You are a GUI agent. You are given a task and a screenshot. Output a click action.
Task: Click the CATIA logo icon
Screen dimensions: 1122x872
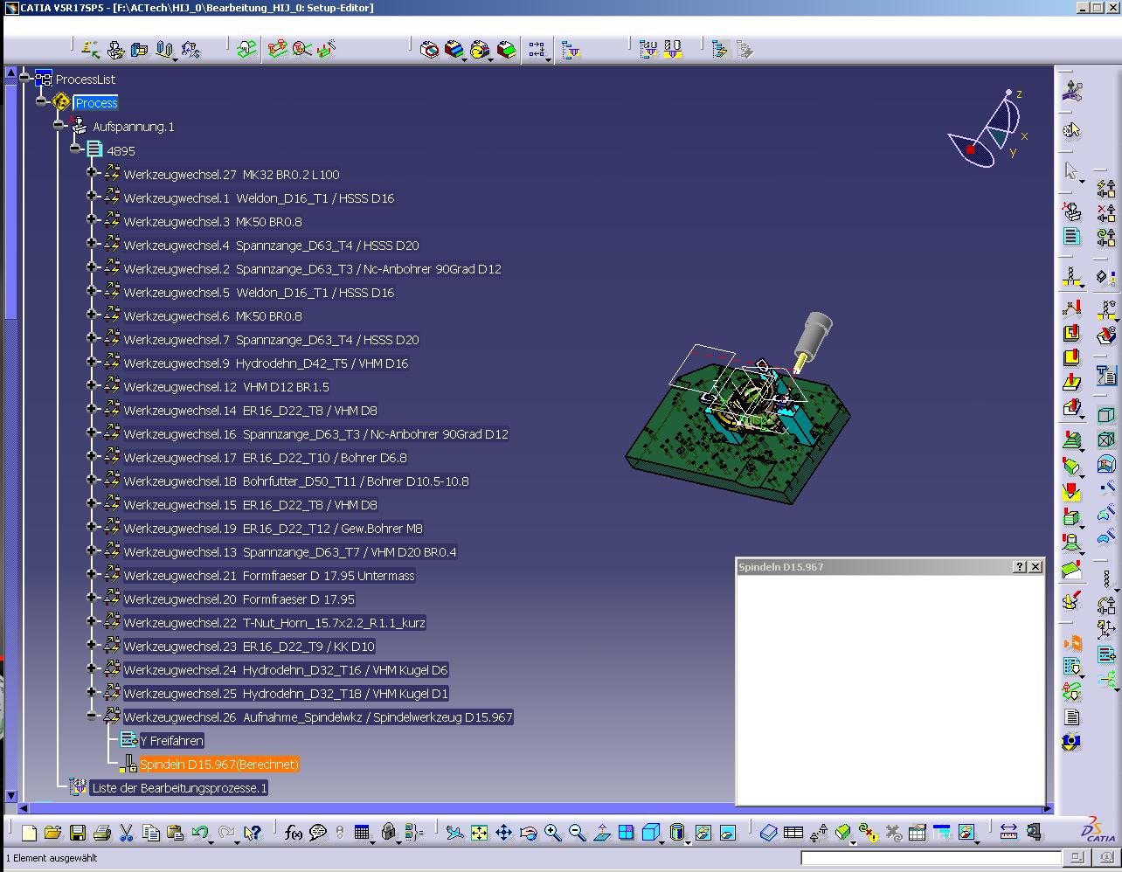(x=1099, y=830)
